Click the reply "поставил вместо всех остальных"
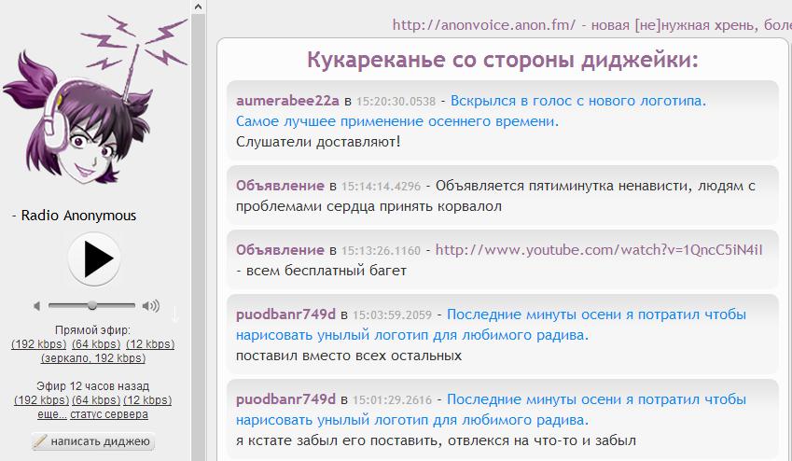The image size is (792, 461). (x=349, y=356)
